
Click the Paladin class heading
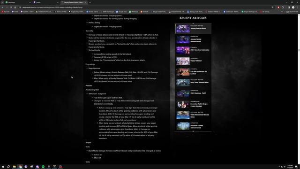89,85
